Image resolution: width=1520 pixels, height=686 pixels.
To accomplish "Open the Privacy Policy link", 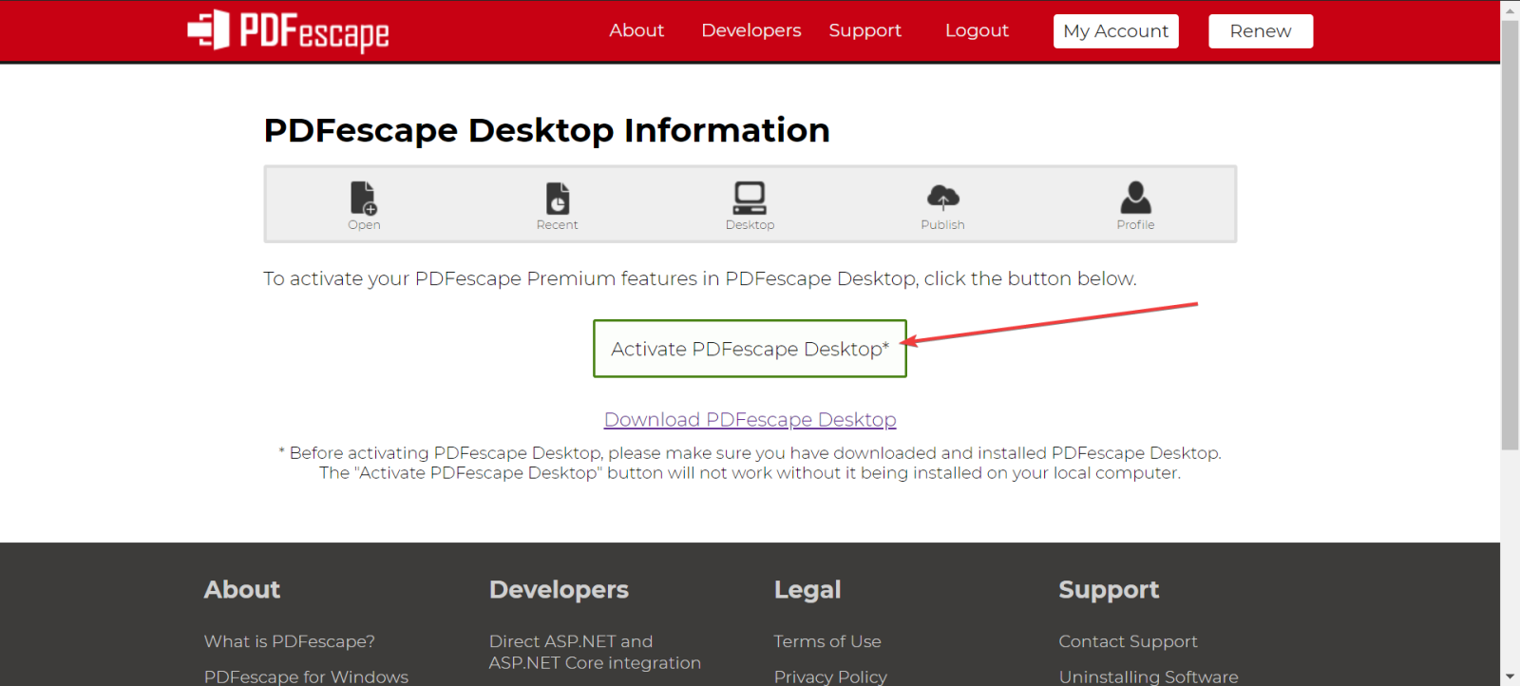I will tap(830, 676).
